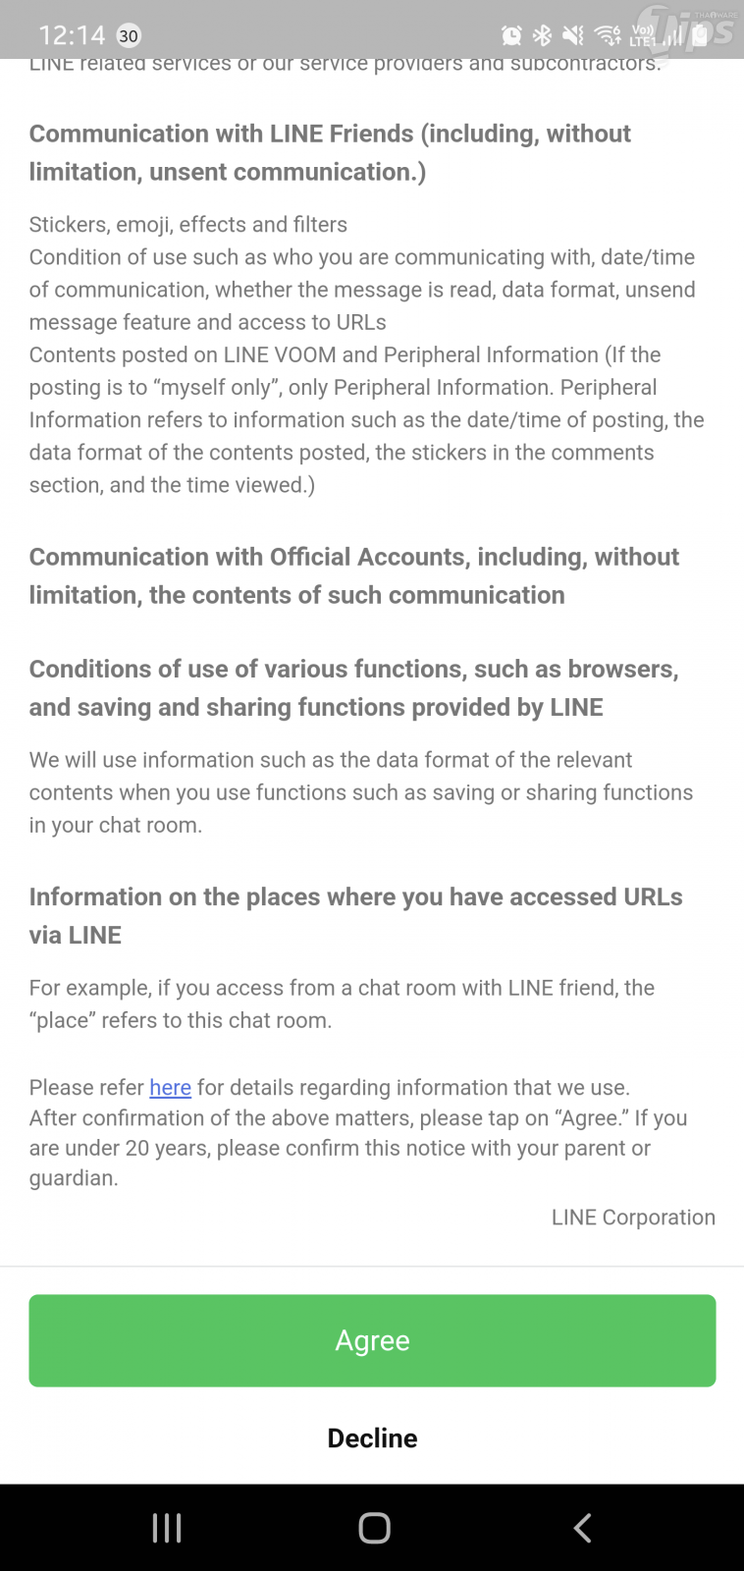This screenshot has height=1571, width=744.
Task: Tap the muted sound status icon
Action: click(573, 36)
